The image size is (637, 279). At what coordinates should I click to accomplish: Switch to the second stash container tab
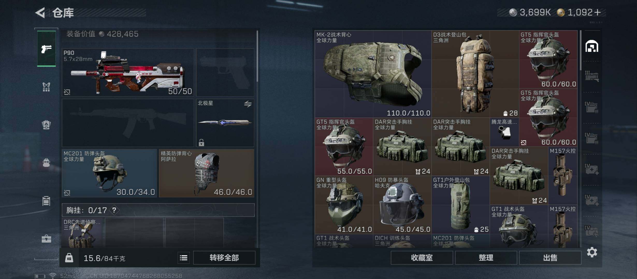[x=592, y=76]
